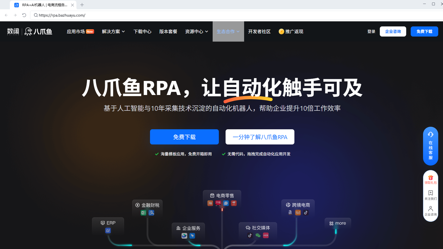Click the blue DingTalk icon under 企业服务

click(x=192, y=236)
